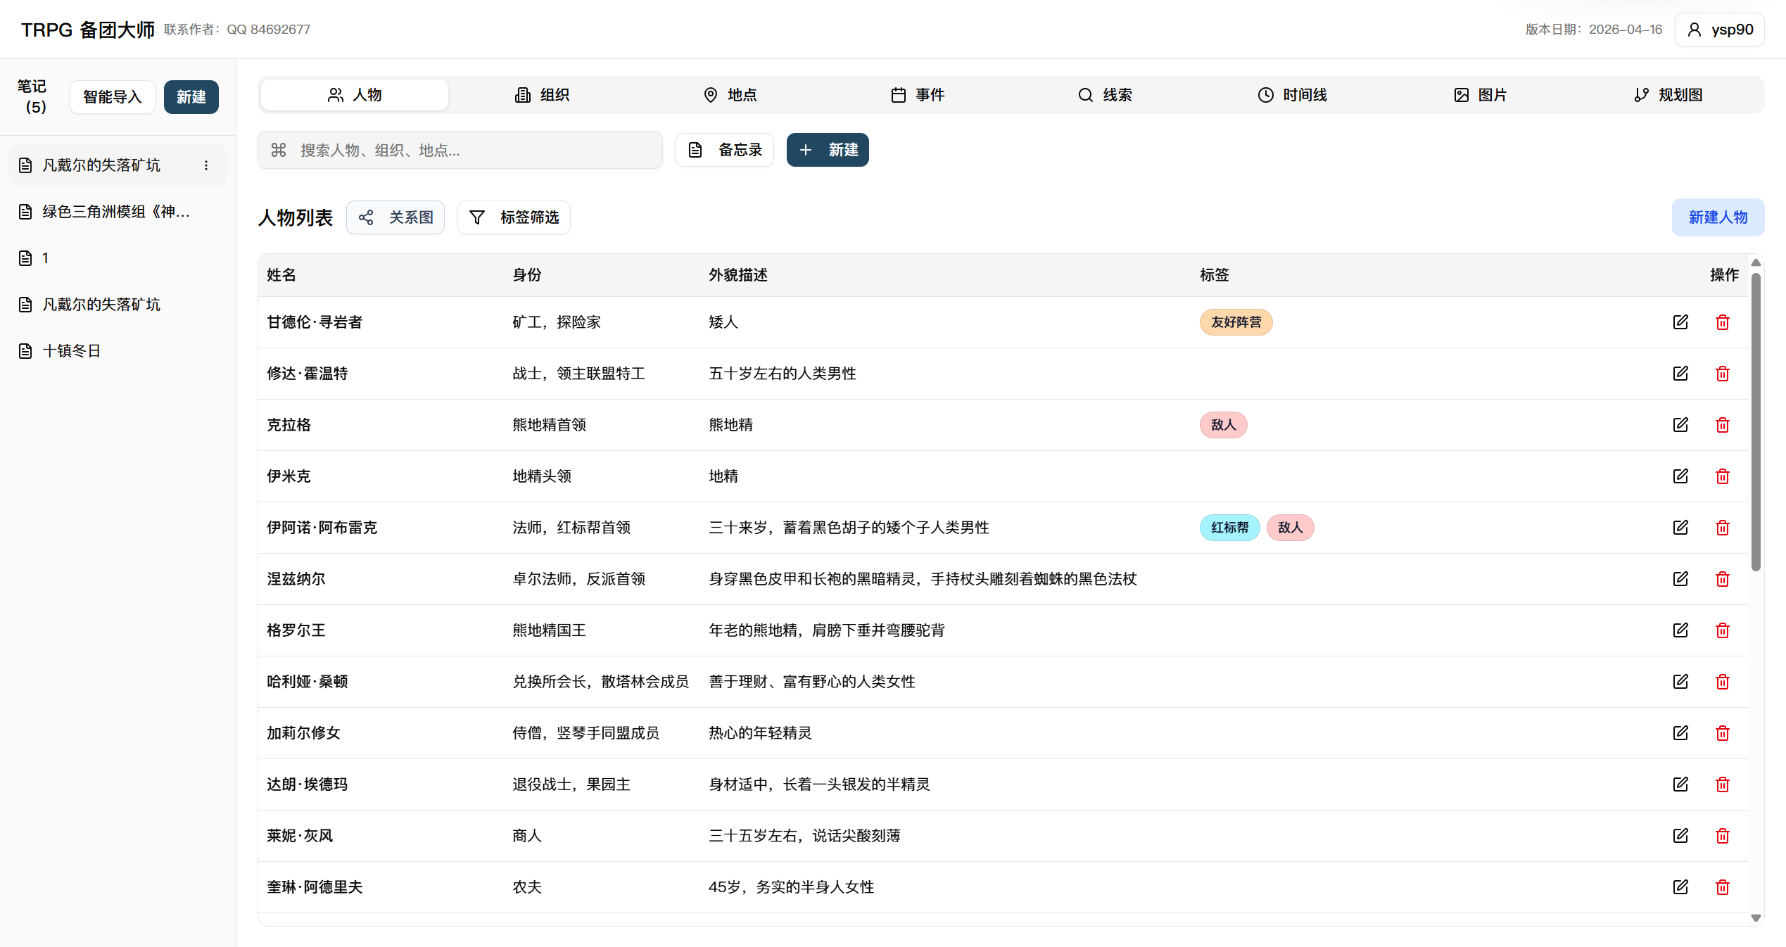Edit the 涅兹纳尔 character
The width and height of the screenshot is (1786, 947).
tap(1680, 579)
